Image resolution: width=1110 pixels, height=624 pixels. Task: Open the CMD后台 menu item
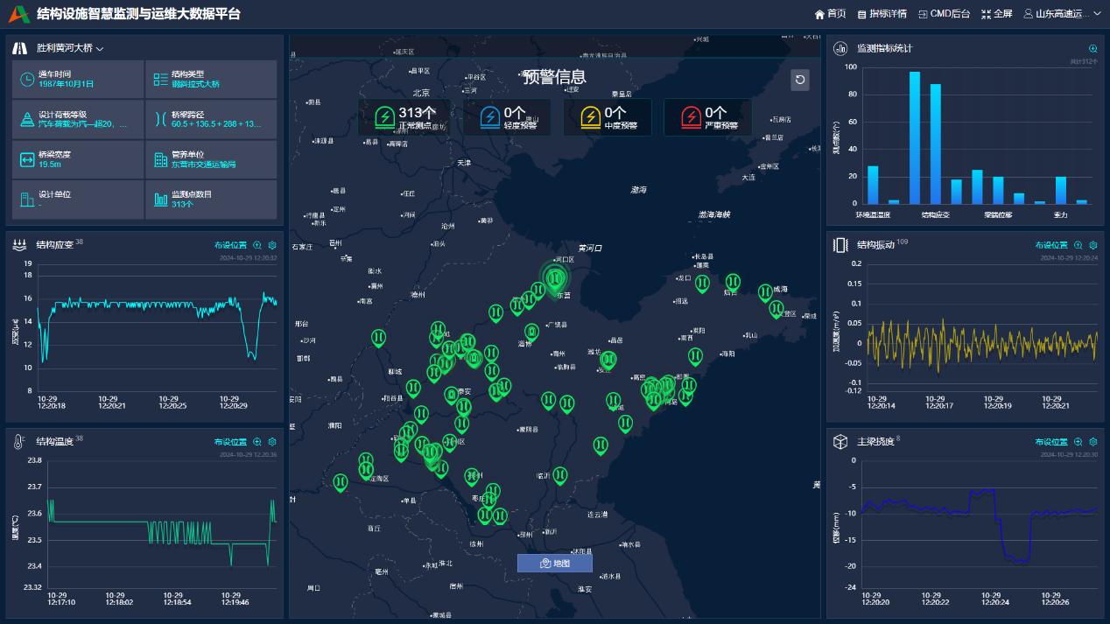pyautogui.click(x=944, y=14)
